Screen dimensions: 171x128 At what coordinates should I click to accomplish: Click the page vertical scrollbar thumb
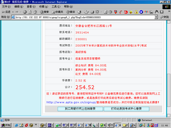click(x=169, y=90)
